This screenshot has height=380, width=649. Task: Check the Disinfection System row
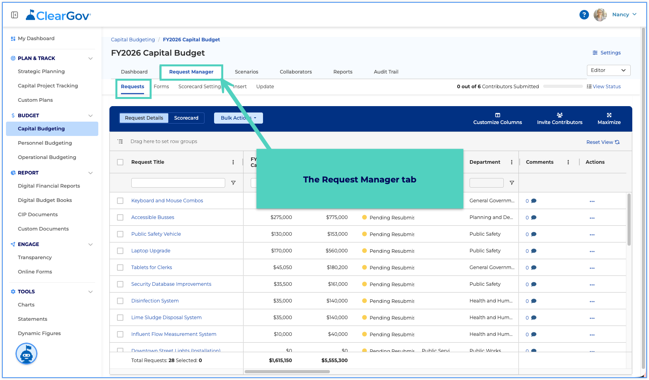120,301
